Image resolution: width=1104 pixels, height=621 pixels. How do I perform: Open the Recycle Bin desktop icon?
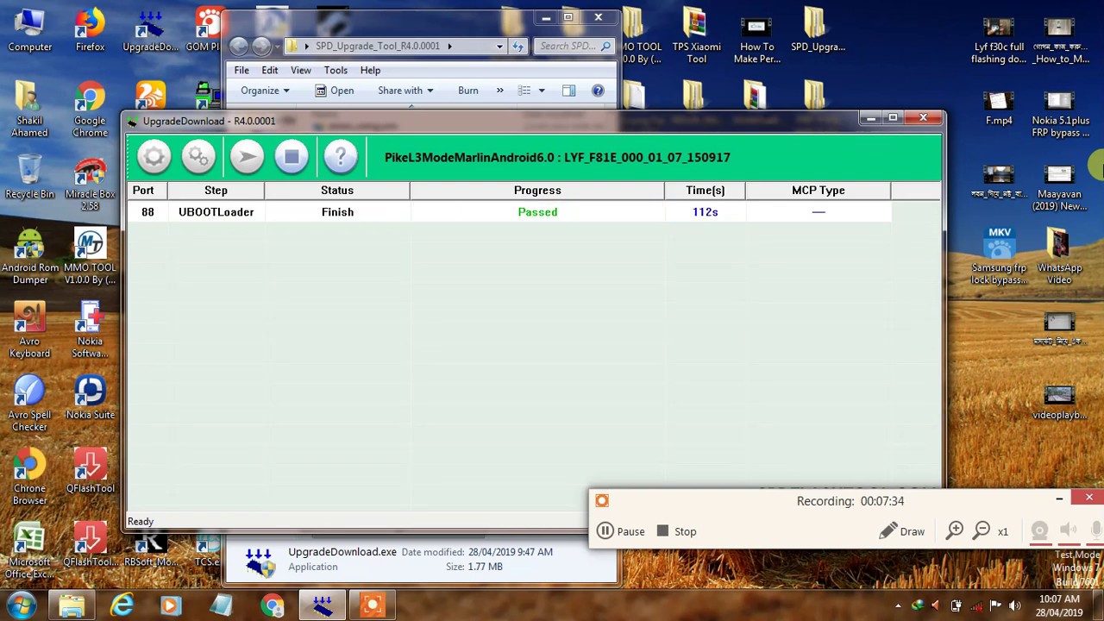point(29,178)
